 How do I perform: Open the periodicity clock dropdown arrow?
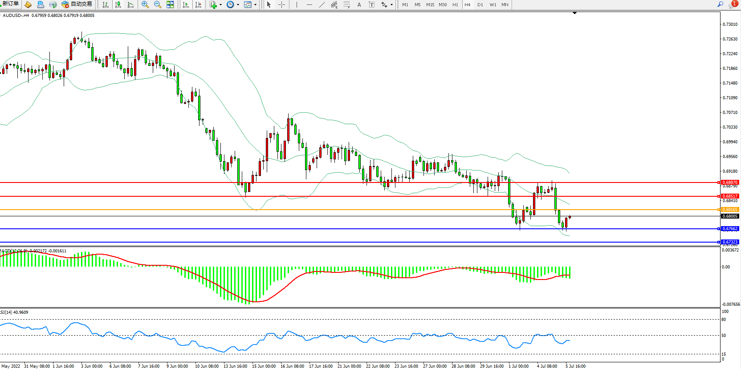coord(238,5)
